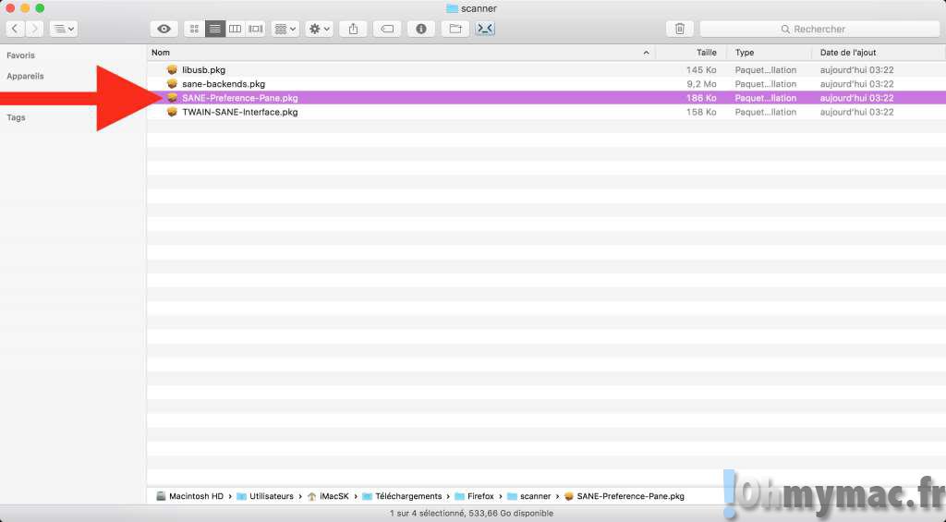Click the sane-backends.pkg package icon
The width and height of the screenshot is (946, 522).
click(172, 83)
